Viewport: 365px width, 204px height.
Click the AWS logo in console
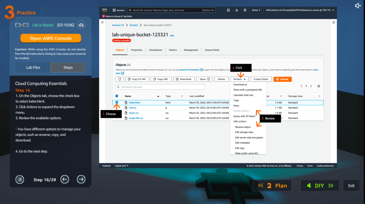tap(105, 10)
